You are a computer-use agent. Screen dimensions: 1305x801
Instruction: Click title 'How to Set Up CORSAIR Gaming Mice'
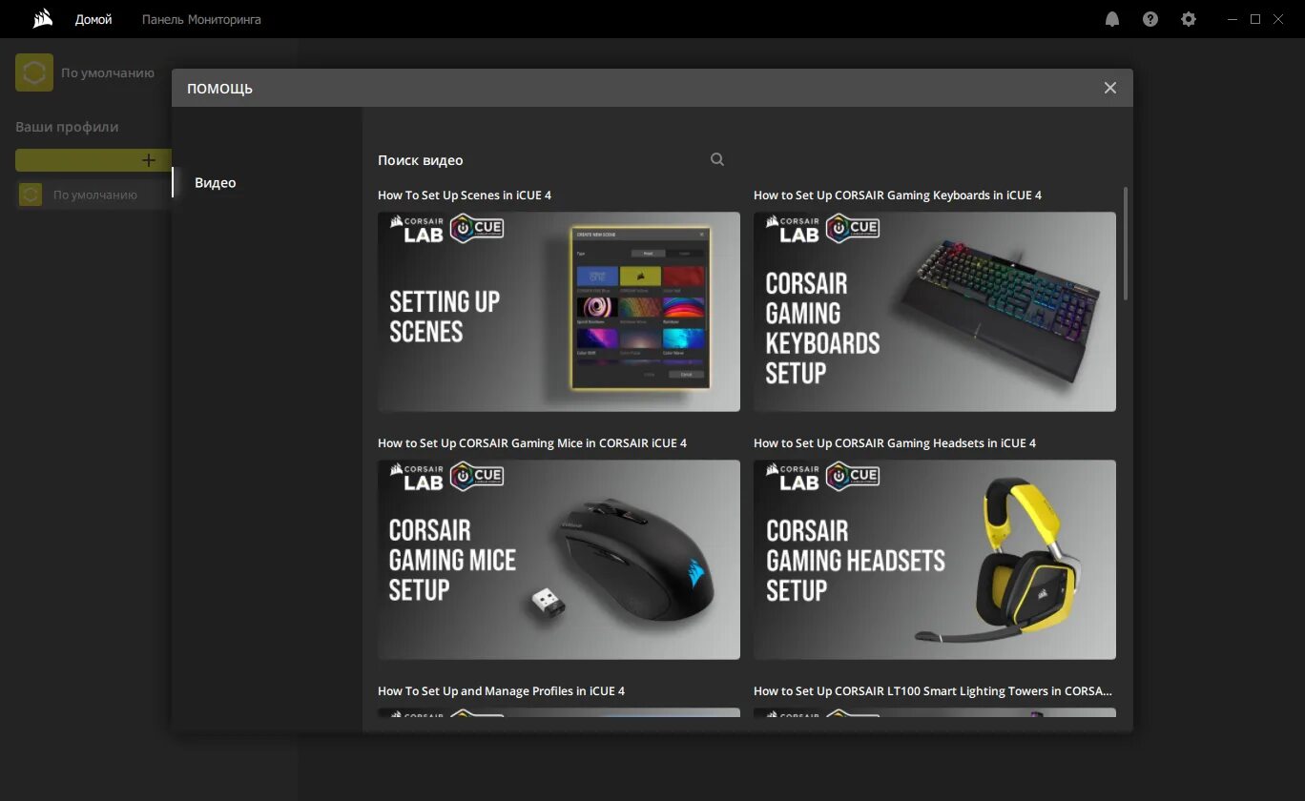(532, 442)
